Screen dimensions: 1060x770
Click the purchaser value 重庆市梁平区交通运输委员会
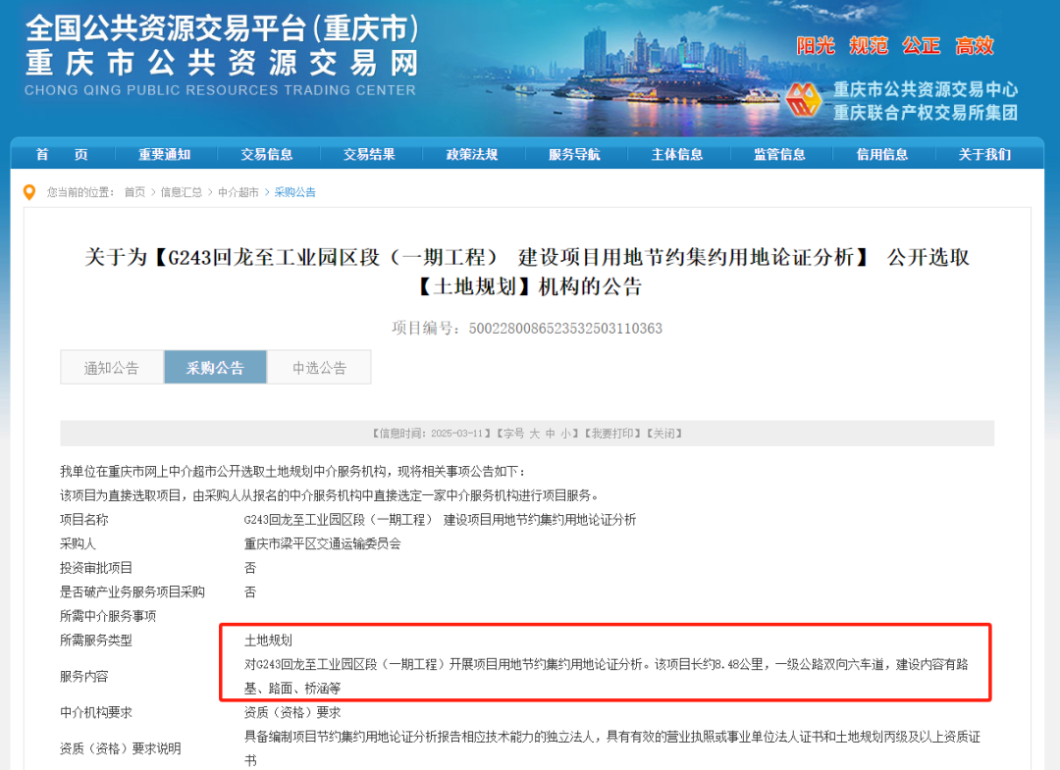tap(323, 543)
